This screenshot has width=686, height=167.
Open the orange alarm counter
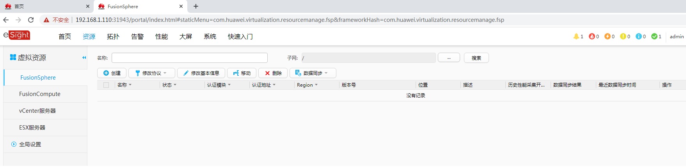pos(610,36)
